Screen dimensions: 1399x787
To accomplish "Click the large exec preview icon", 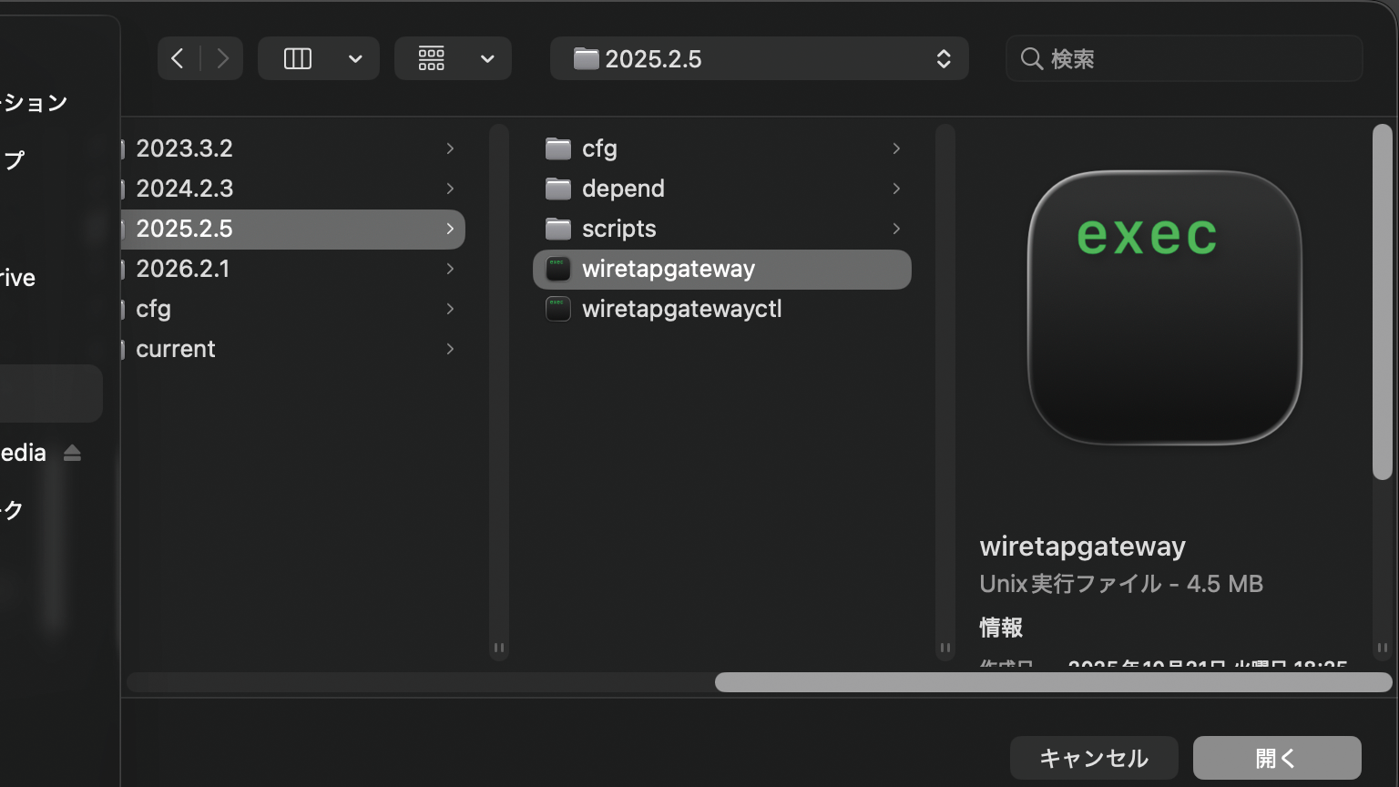I will pos(1164,308).
